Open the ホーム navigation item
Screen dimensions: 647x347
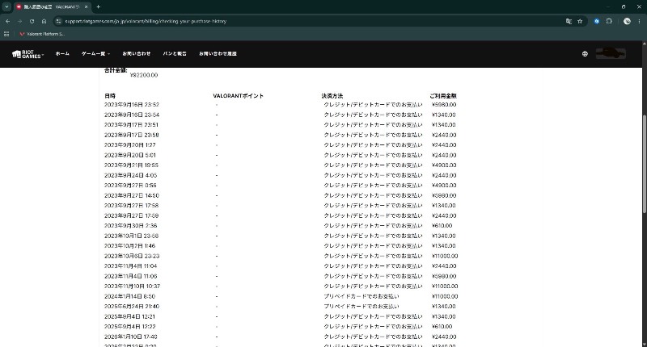point(62,53)
